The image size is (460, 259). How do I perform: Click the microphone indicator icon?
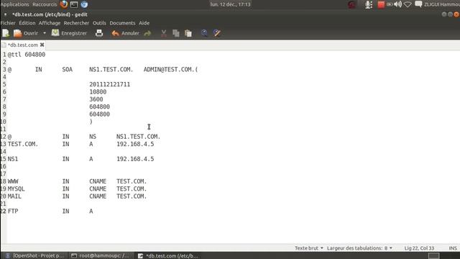click(x=369, y=4)
